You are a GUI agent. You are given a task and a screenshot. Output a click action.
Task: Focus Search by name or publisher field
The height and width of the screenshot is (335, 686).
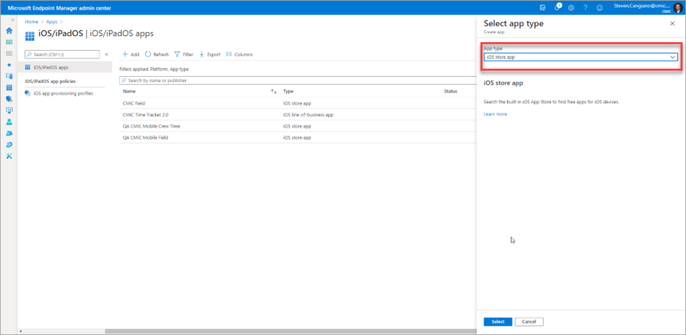pos(297,81)
